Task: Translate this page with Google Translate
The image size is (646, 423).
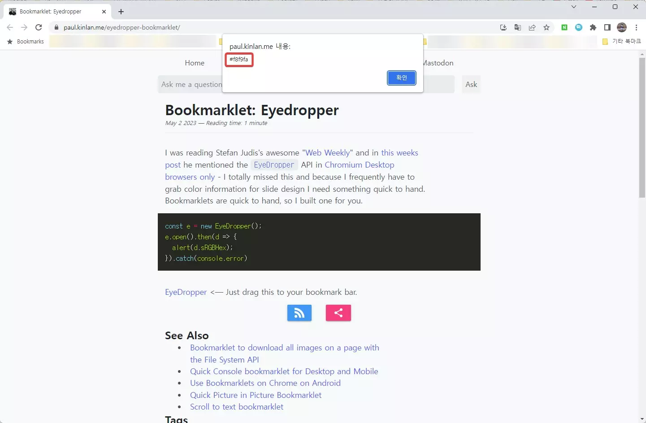Action: pyautogui.click(x=518, y=27)
